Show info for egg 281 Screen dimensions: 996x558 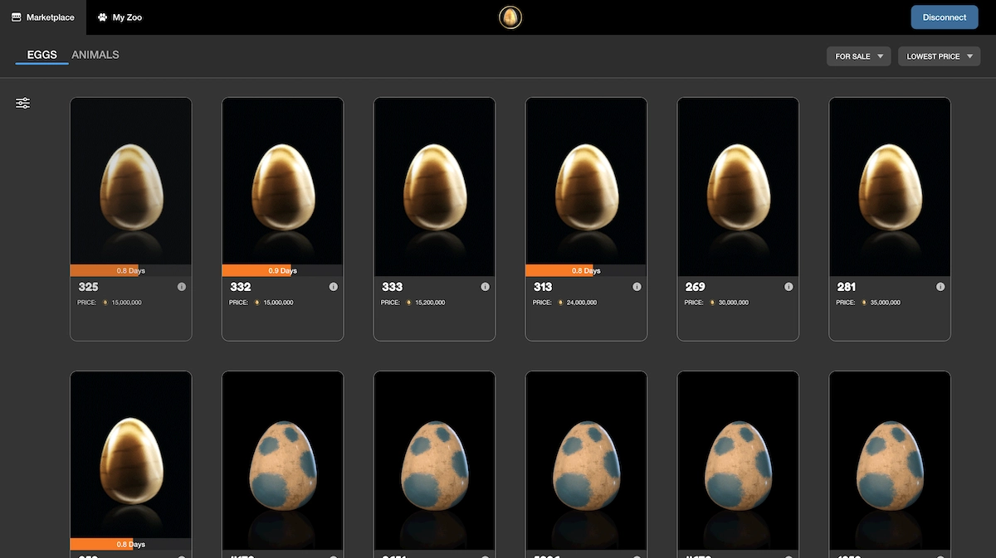(941, 287)
